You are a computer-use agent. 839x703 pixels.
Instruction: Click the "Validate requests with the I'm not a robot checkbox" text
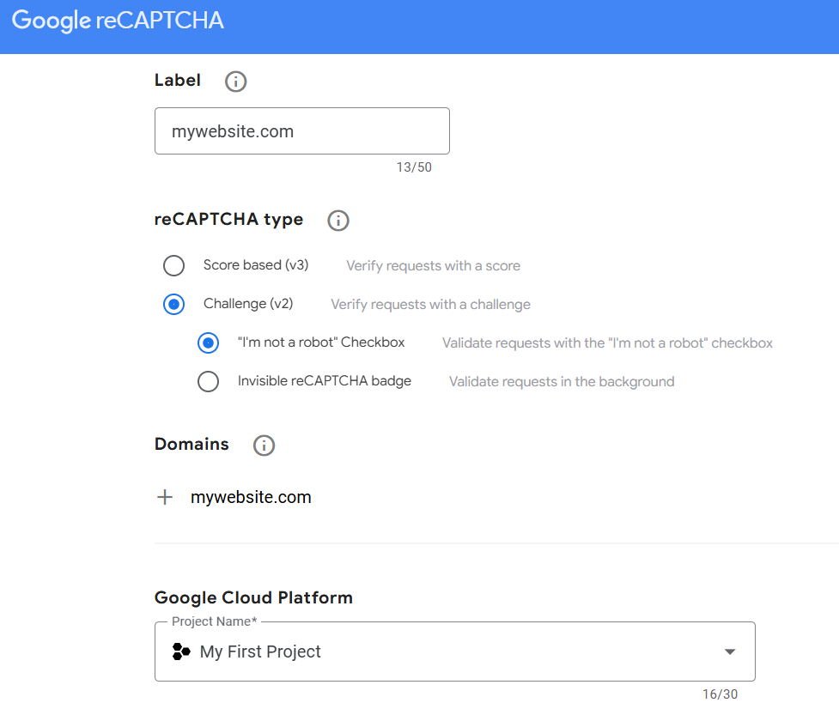[607, 343]
